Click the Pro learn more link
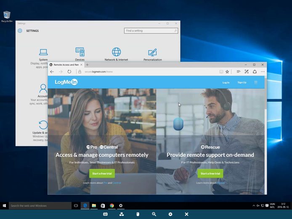Viewport: 292px width, 219px height. (x=105, y=183)
